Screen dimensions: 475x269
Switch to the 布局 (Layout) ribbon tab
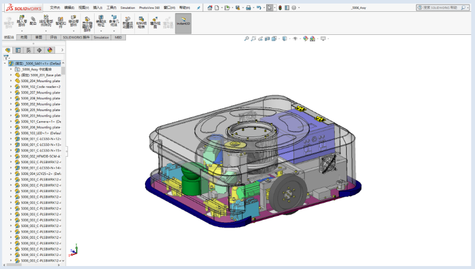[24, 37]
